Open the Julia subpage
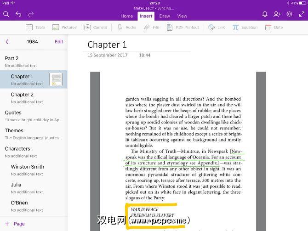The image size is (308, 231). 34,188
